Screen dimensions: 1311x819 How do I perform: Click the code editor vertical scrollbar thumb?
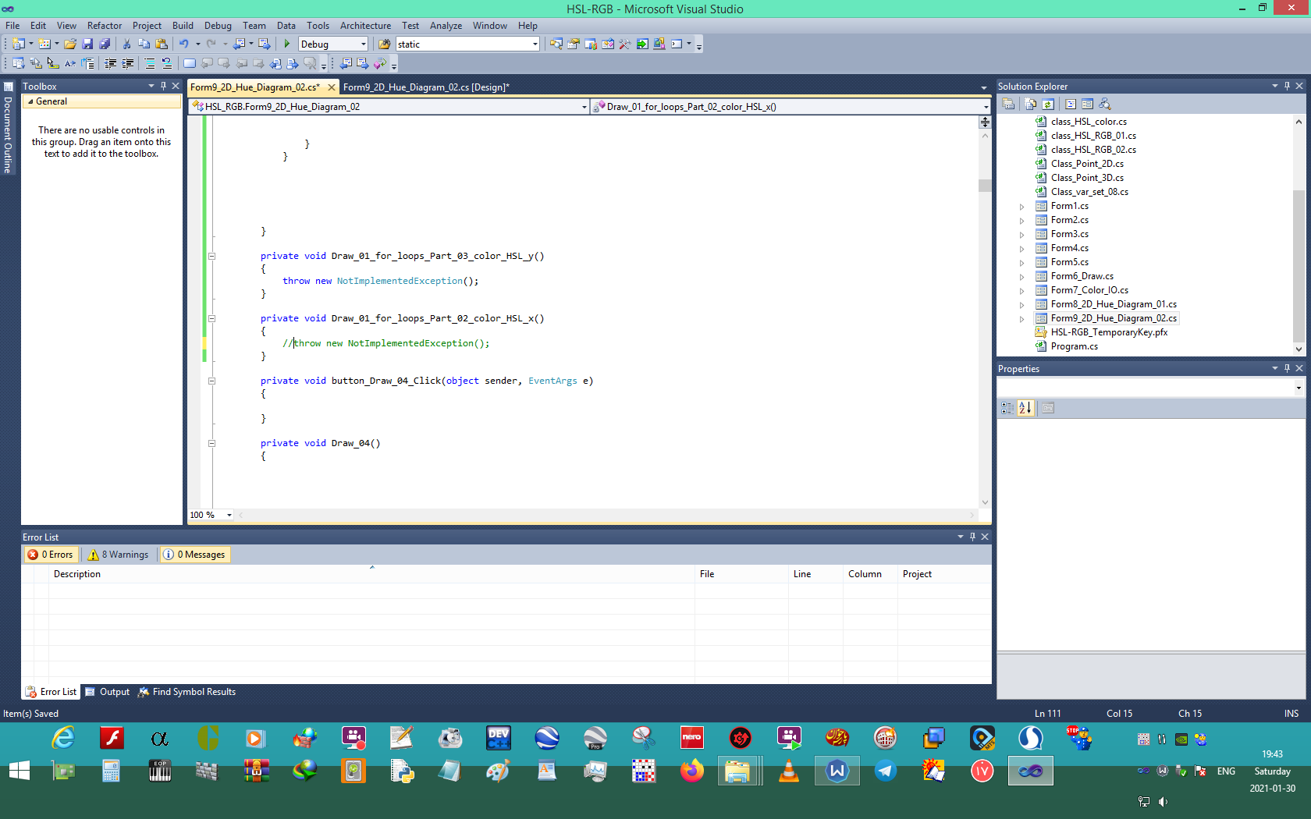coord(985,186)
